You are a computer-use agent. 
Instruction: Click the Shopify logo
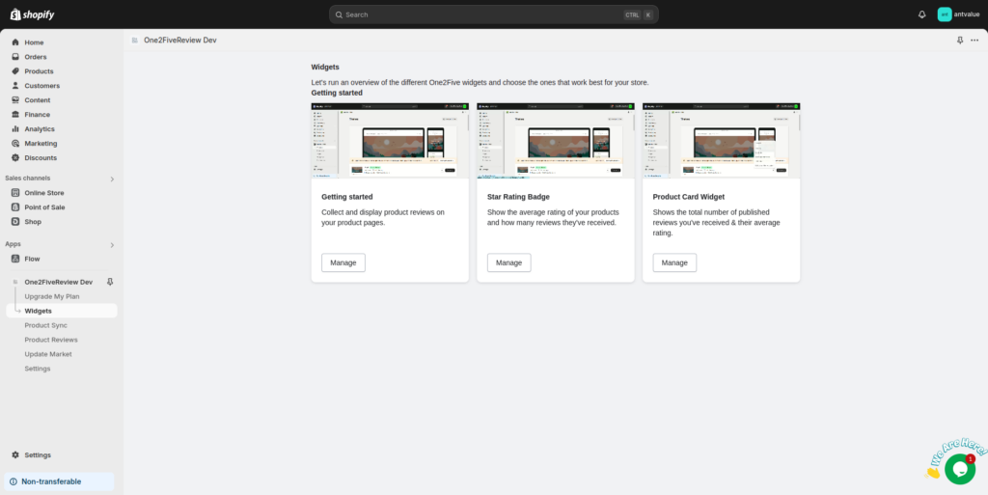(x=32, y=14)
